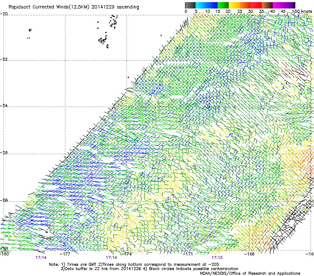The height and width of the screenshot is (276, 314).
Task: Click the red 30-35 knots legend swatch
Action: click(x=256, y=5)
